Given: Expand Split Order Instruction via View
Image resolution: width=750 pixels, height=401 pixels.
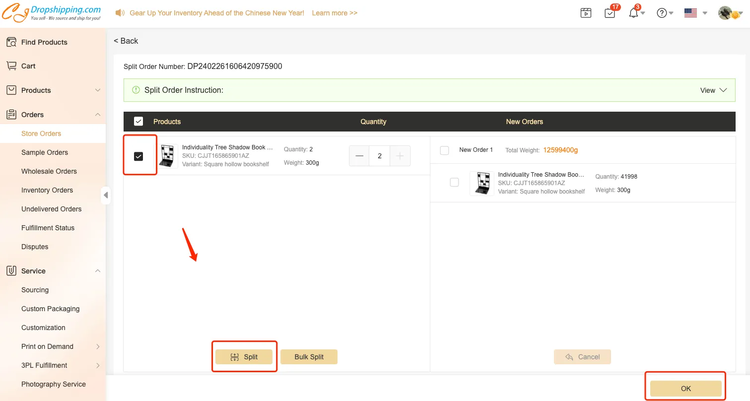Looking at the screenshot, I should tap(713, 90).
